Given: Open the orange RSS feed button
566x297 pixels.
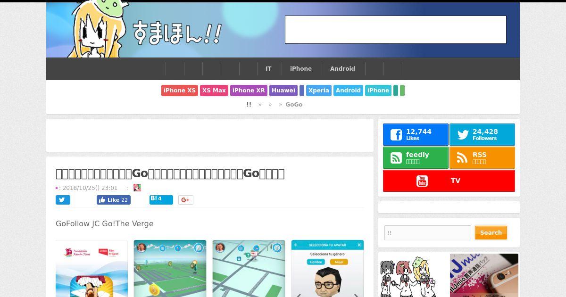Looking at the screenshot, I should coord(482,158).
